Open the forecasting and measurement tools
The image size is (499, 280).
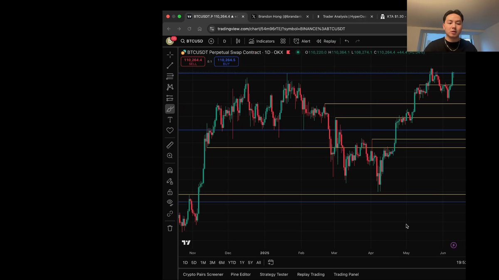point(170,98)
